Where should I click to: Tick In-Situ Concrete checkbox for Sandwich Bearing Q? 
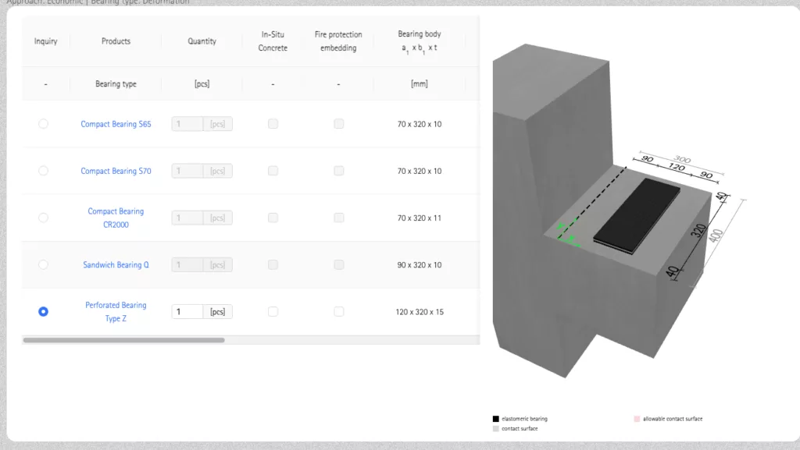point(273,264)
